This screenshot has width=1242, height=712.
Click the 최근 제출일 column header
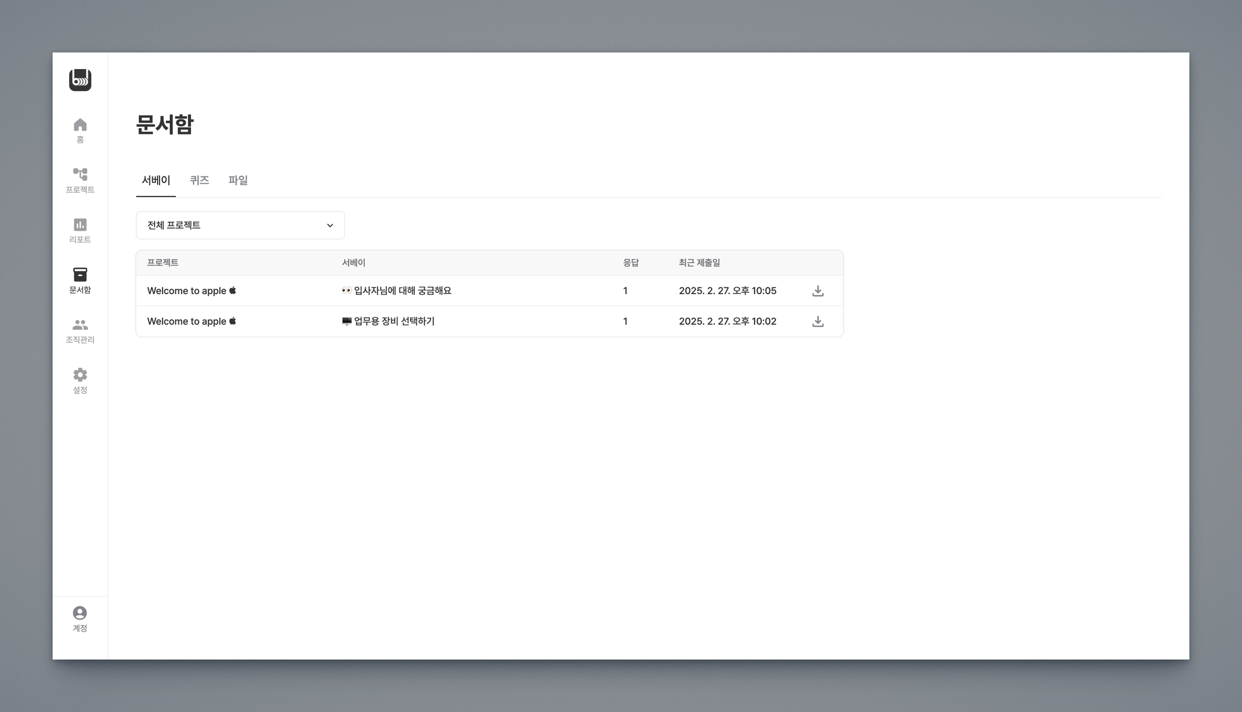699,263
